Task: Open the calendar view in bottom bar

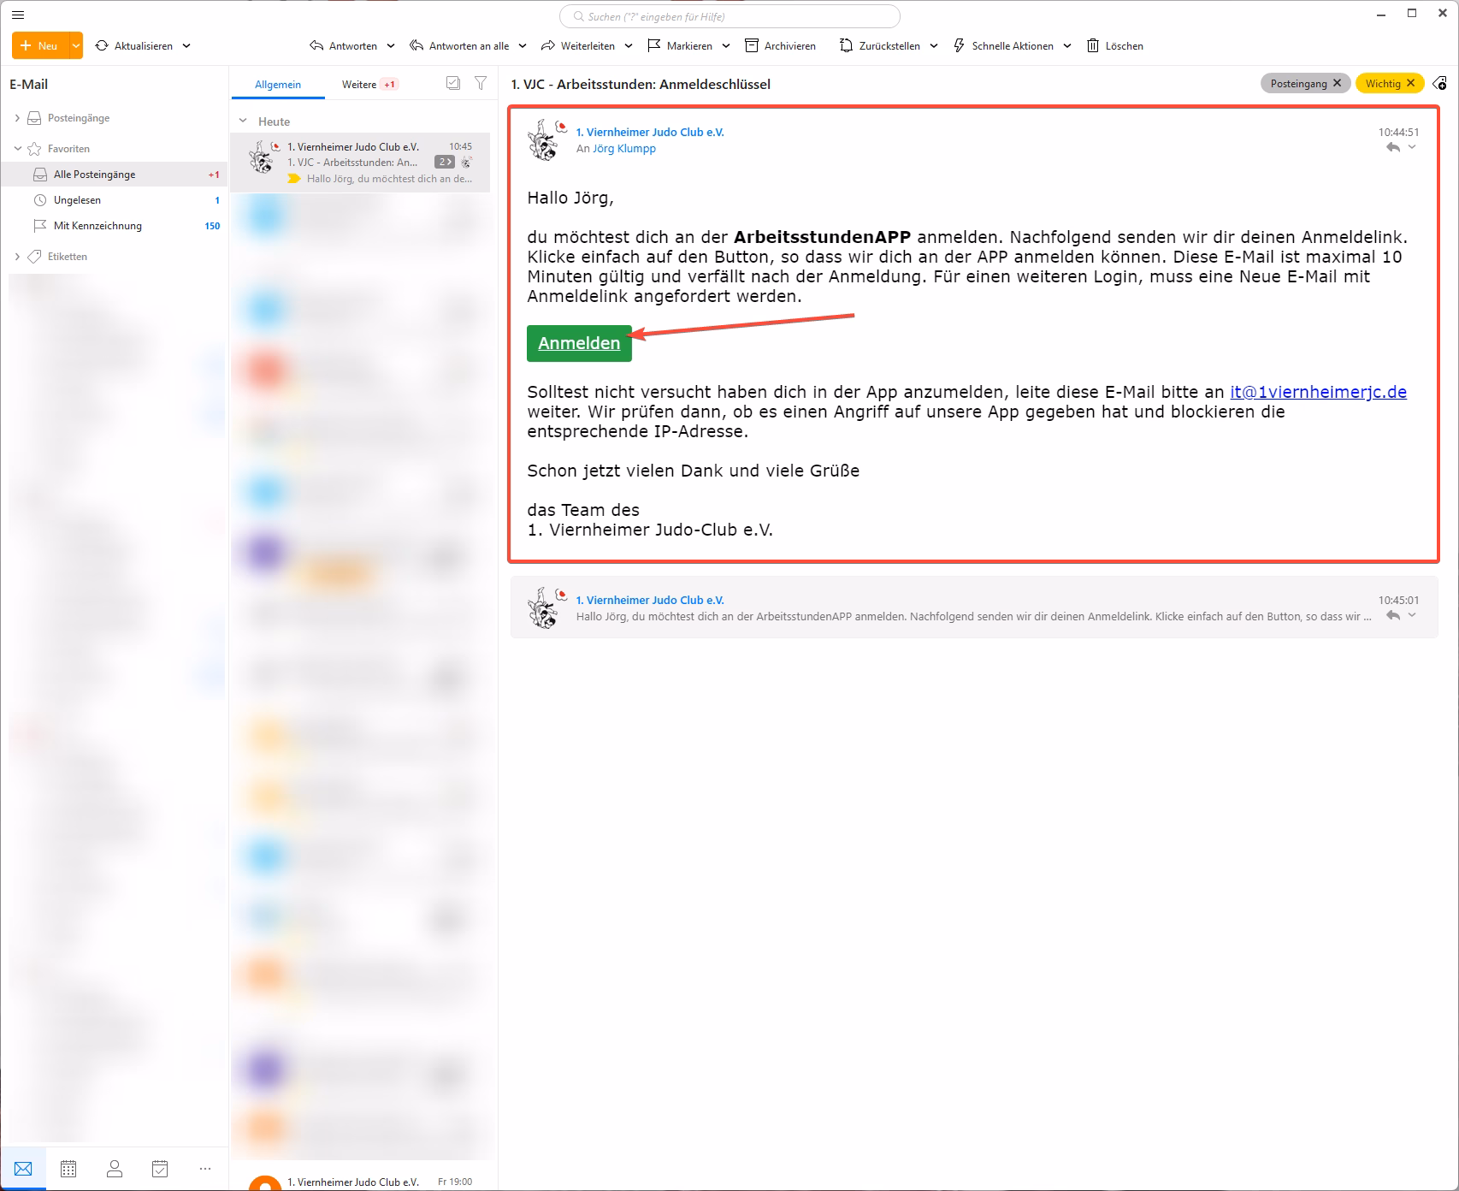Action: point(68,1168)
